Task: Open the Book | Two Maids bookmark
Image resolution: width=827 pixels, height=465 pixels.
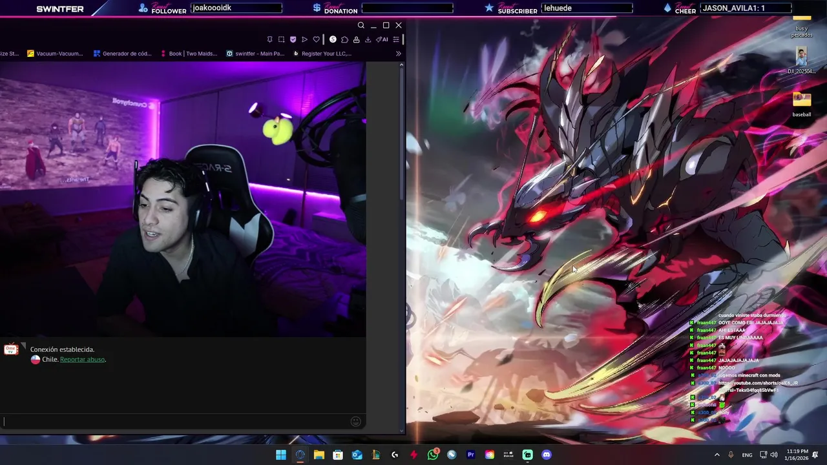Action: [188, 54]
